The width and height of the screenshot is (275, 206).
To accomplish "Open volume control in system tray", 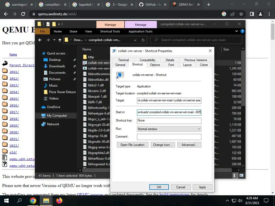I will pyautogui.click(x=240, y=201).
